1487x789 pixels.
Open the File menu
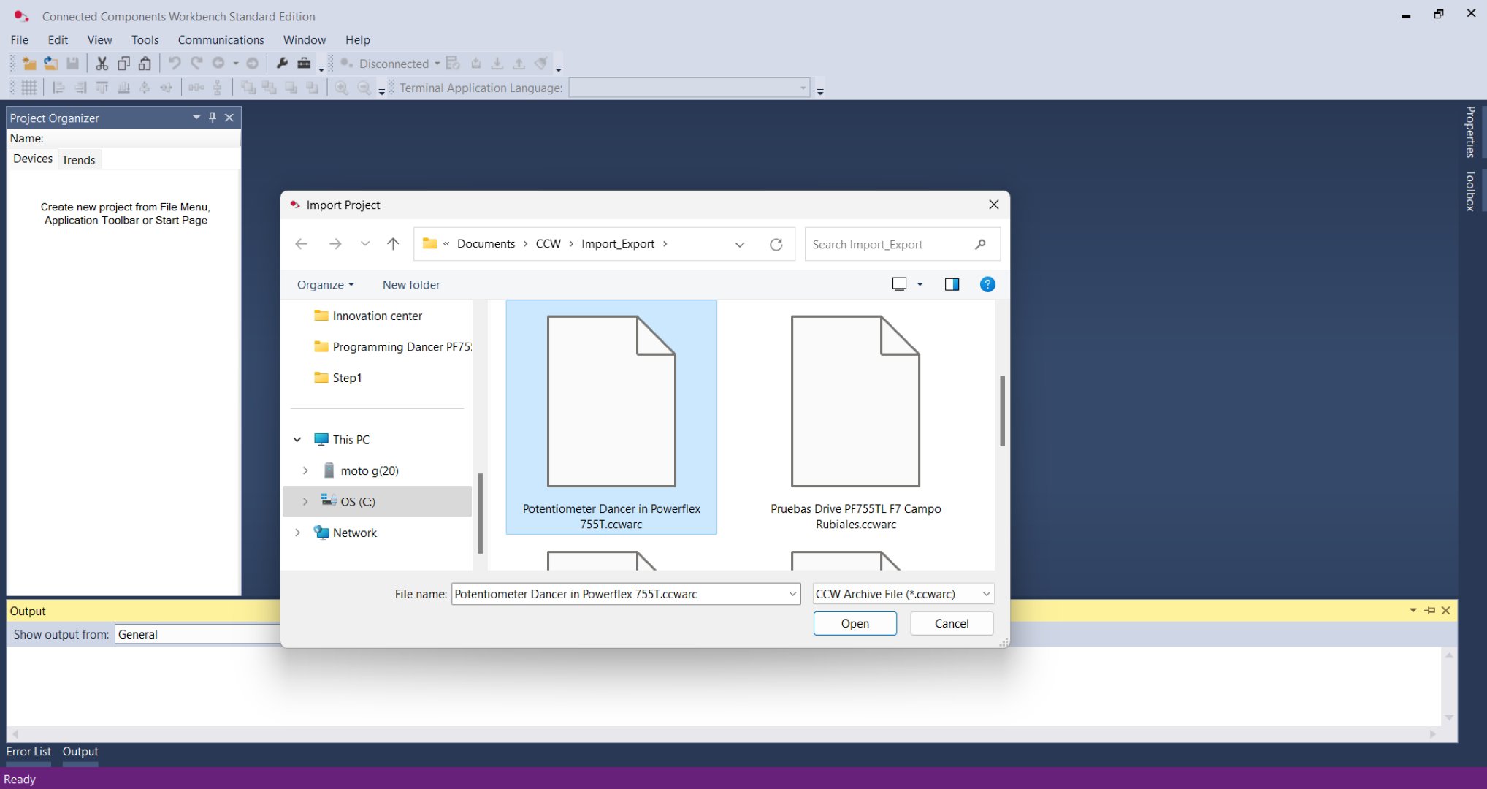pyautogui.click(x=20, y=39)
